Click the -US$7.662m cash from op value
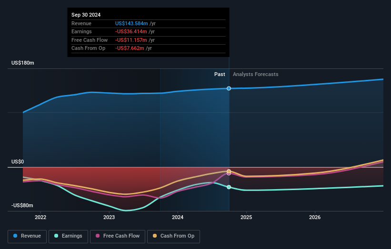The width and height of the screenshot is (391, 249). pyautogui.click(x=130, y=48)
